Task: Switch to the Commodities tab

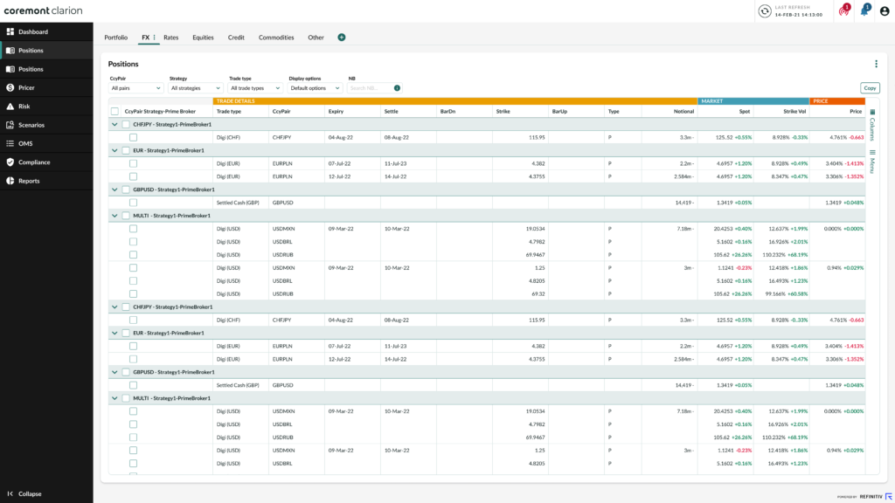Action: tap(276, 38)
